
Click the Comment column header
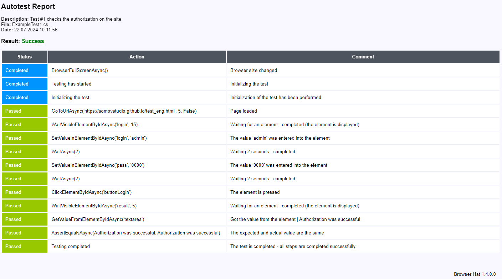point(363,57)
